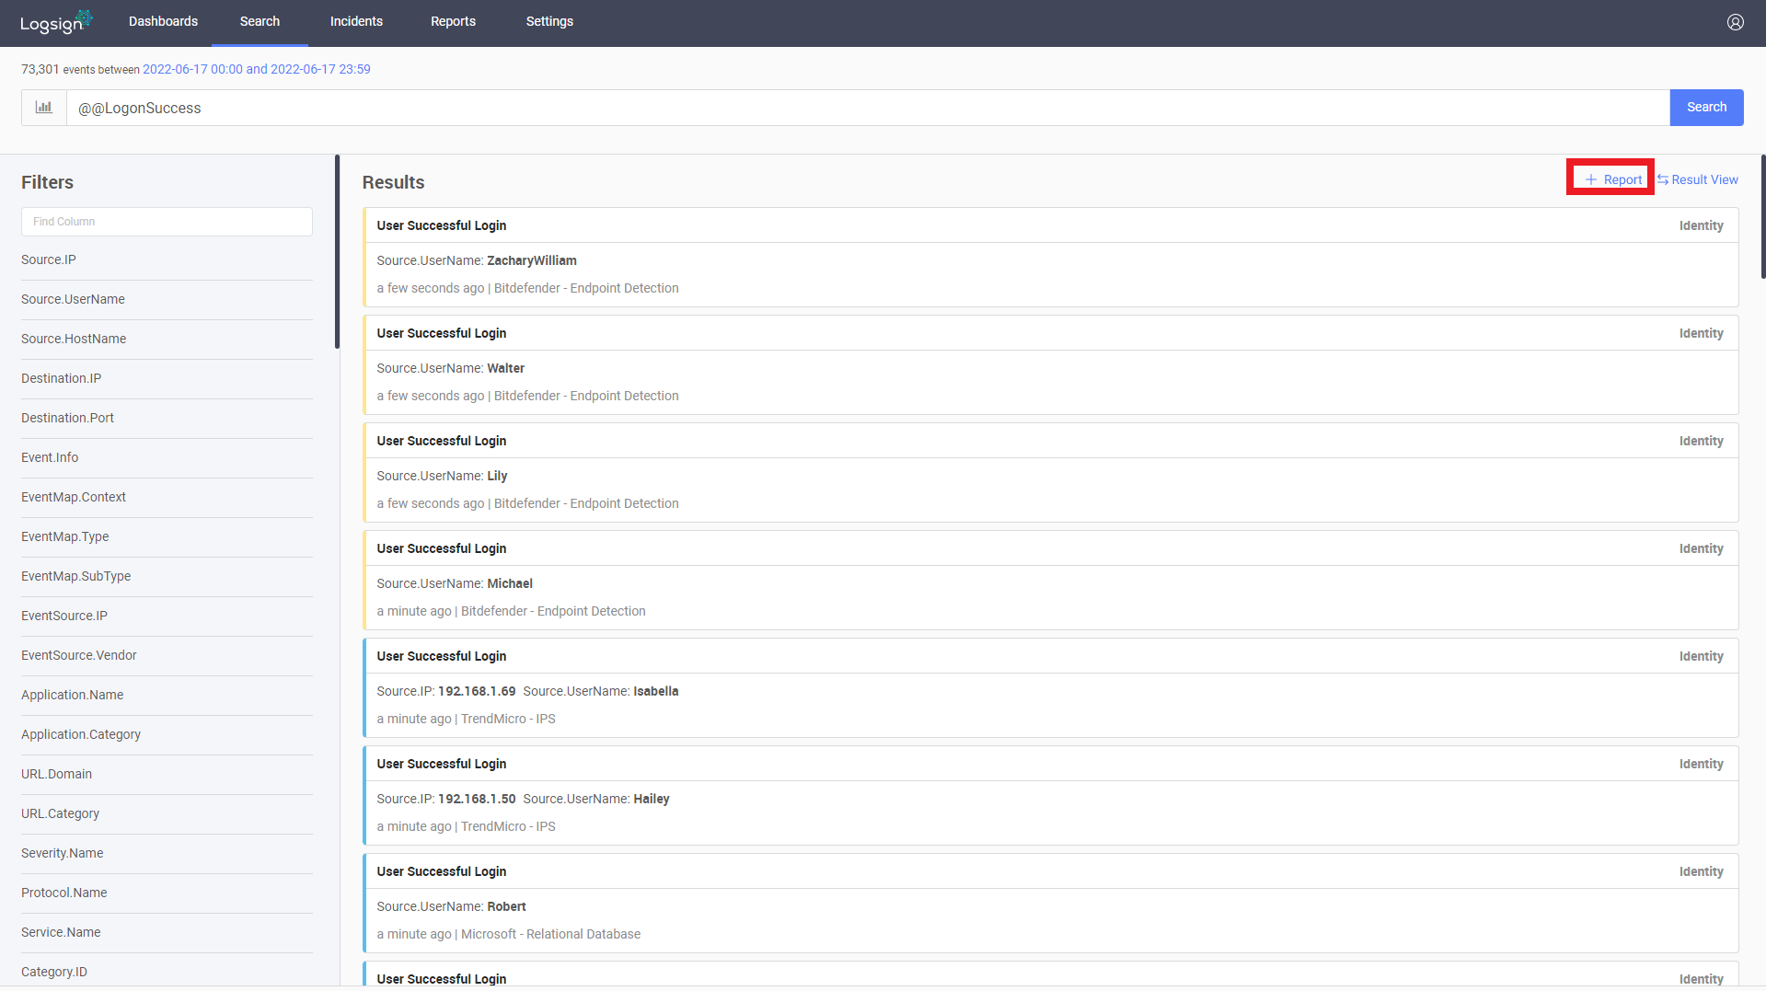Click the Logsign logo

click(x=55, y=22)
